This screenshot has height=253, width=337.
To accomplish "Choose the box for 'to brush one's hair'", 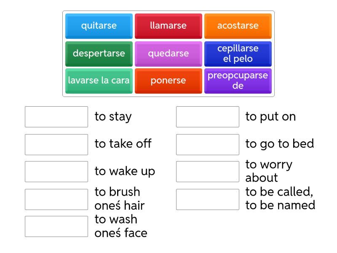I will coord(56,199).
